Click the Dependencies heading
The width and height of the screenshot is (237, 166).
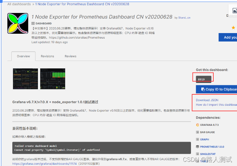[x=208, y=118]
